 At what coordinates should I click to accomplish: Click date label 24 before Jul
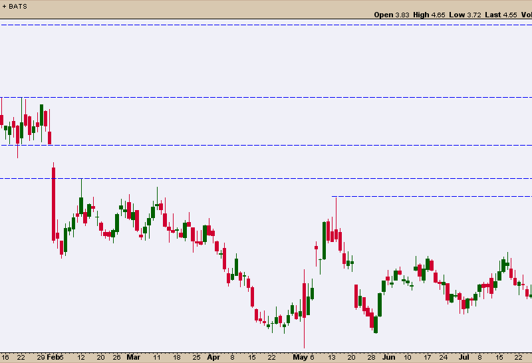(444, 357)
